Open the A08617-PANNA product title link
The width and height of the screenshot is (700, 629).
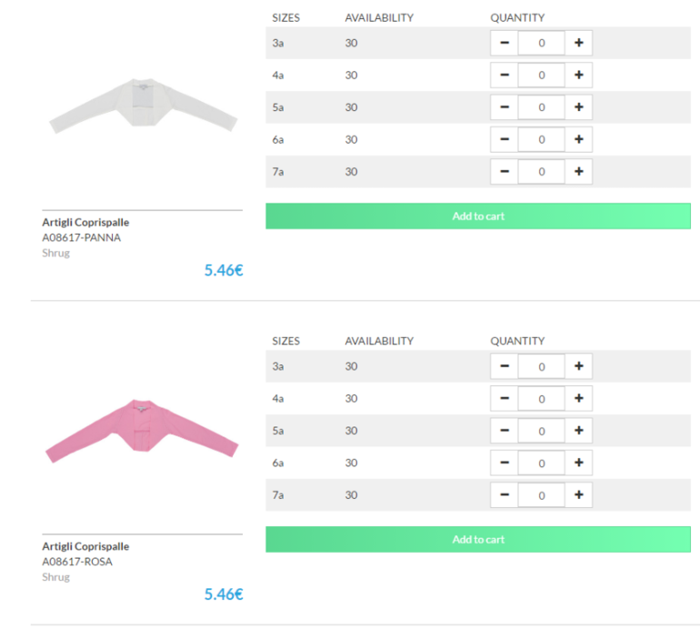(x=85, y=222)
